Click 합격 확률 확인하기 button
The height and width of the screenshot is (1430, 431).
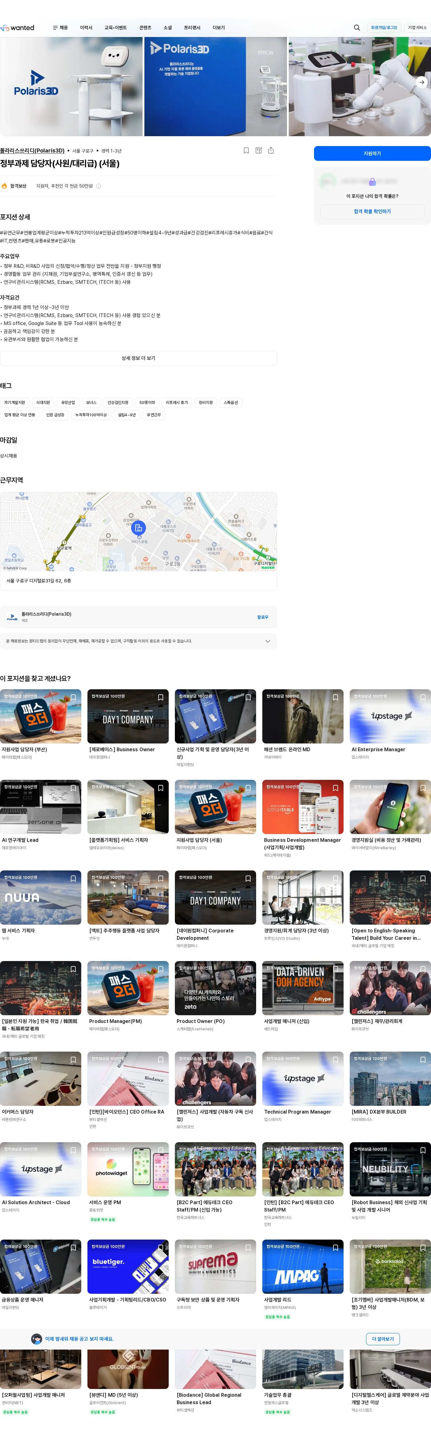[372, 211]
